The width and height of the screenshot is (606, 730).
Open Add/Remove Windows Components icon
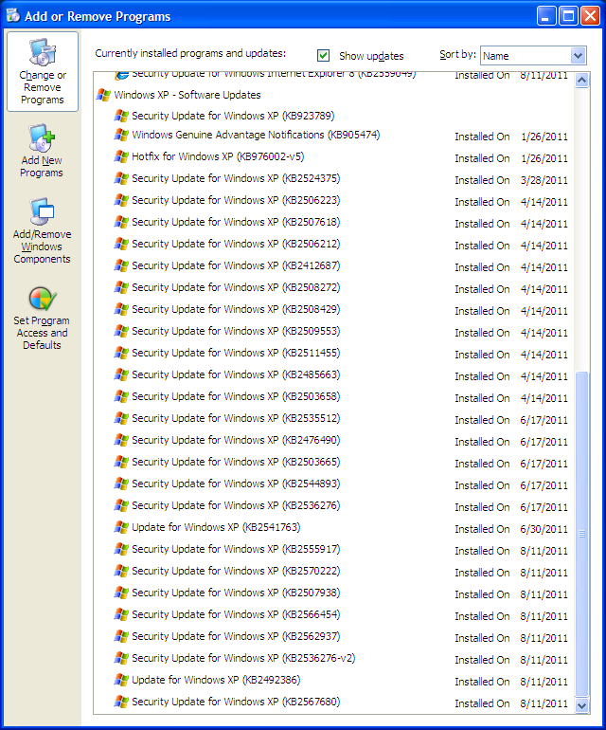click(x=42, y=211)
